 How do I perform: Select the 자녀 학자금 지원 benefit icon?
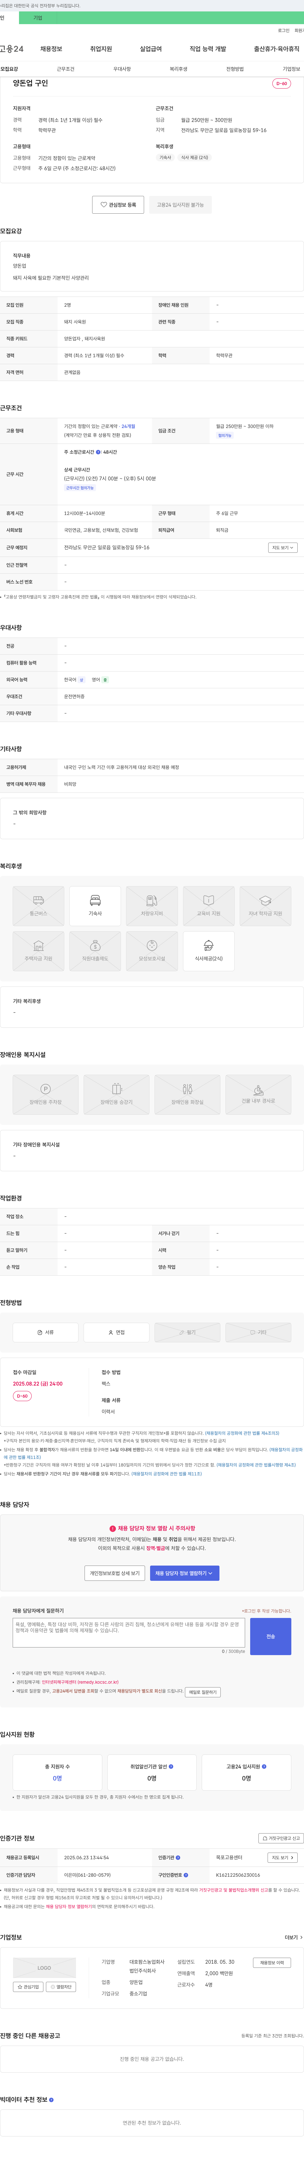tap(265, 906)
